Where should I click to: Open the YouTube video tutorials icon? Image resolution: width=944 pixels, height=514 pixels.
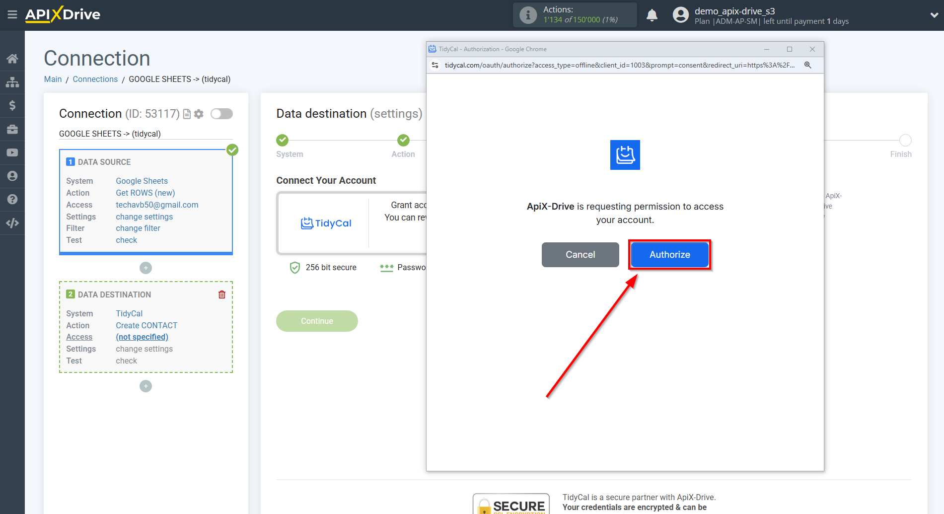pyautogui.click(x=12, y=152)
